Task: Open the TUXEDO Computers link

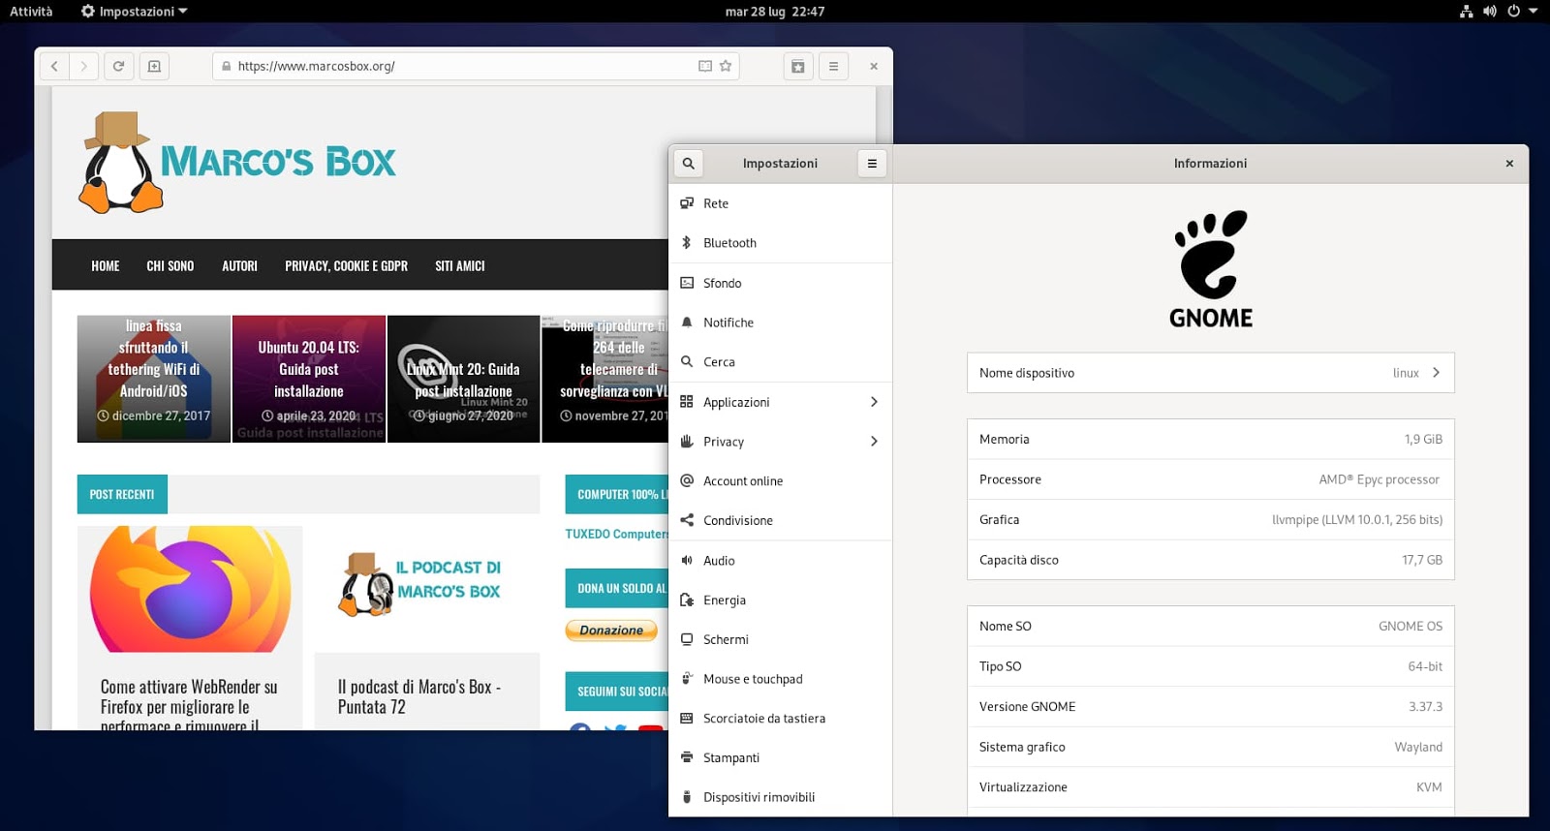Action: (617, 534)
